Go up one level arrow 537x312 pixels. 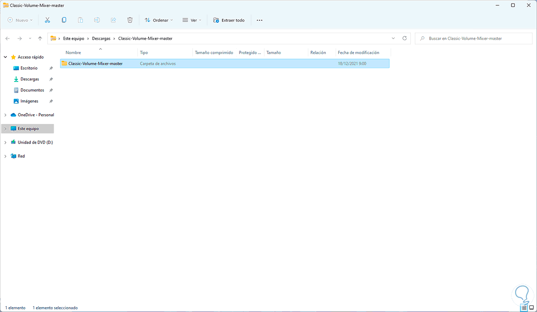pos(40,38)
